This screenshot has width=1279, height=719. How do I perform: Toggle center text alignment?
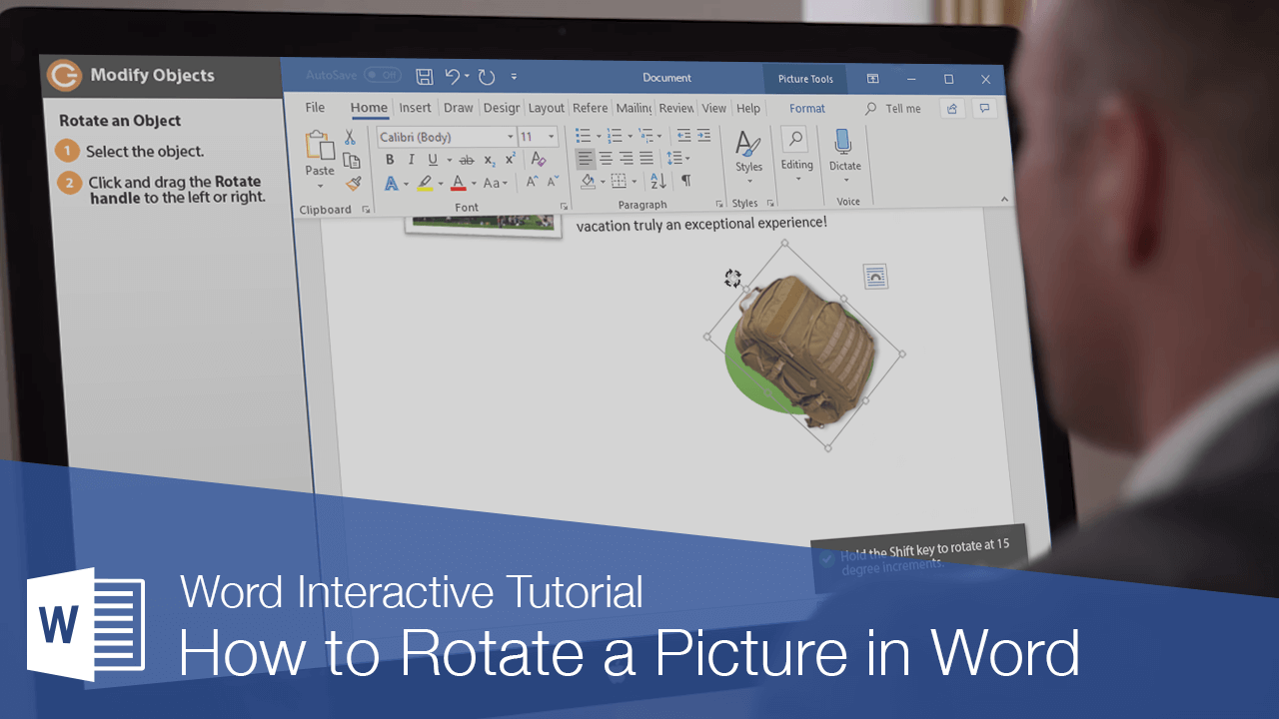[x=607, y=158]
